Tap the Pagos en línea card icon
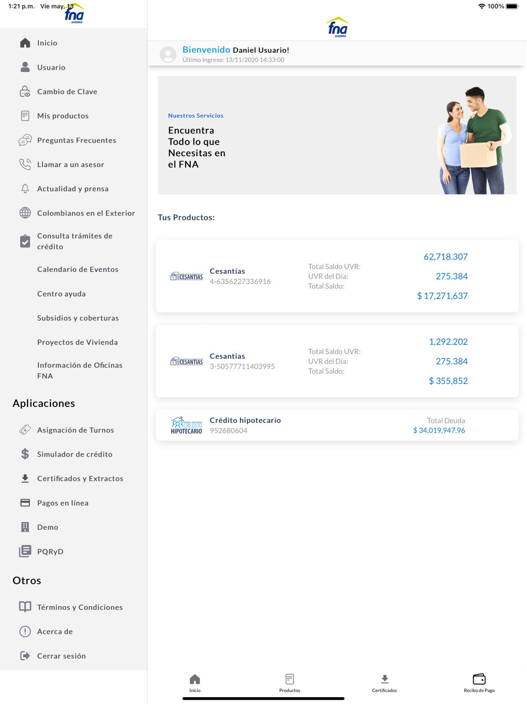Viewport: 527px width, 704px height. [x=25, y=502]
